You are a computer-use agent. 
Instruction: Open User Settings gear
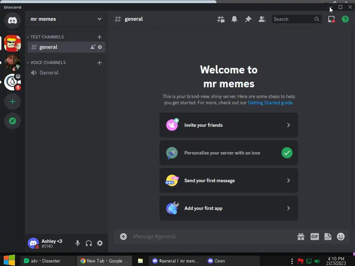pos(100,243)
